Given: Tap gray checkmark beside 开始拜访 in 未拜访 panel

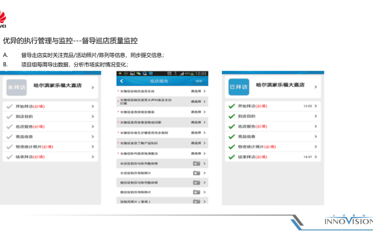Looking at the screenshot, I should click(9, 106).
